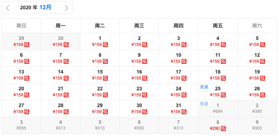
Task: Click the low-price badge on December 13
Action: 27,78
